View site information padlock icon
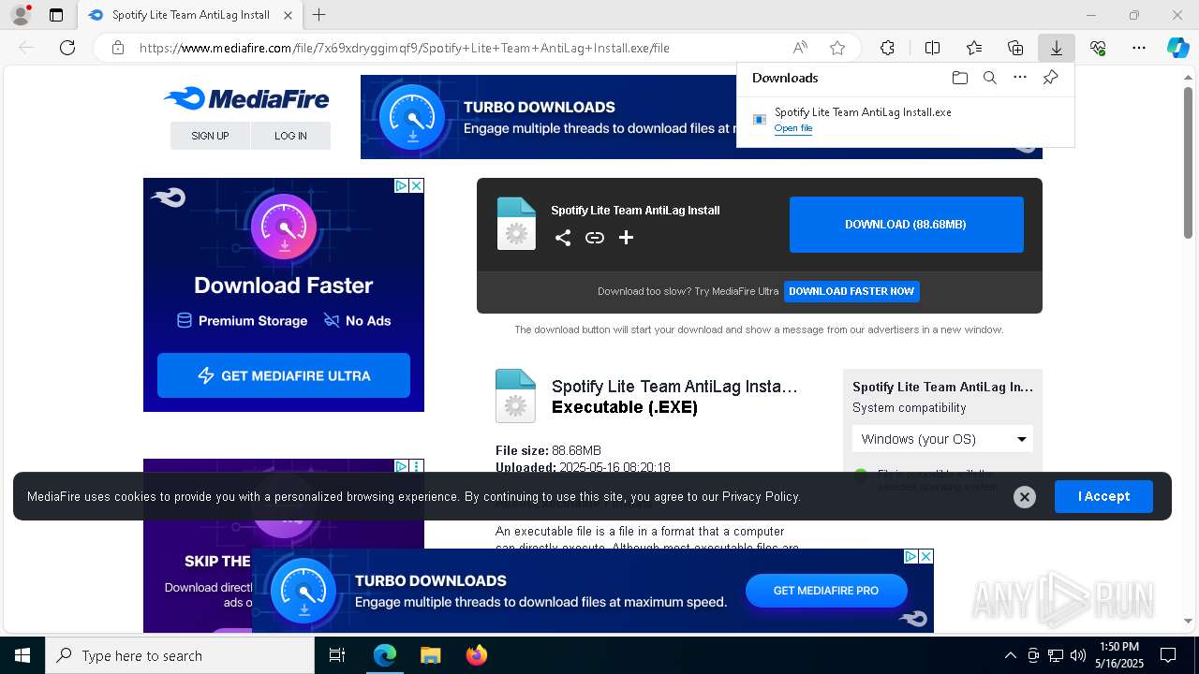1199x674 pixels. tap(117, 48)
